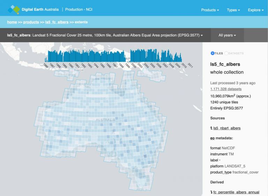Click the 2010 year label on timeline
This screenshot has height=196, width=268.
coord(184,66)
